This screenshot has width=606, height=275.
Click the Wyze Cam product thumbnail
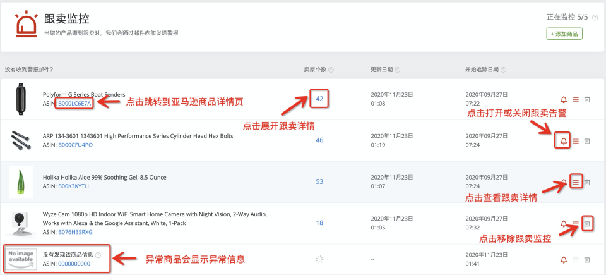pyautogui.click(x=21, y=223)
